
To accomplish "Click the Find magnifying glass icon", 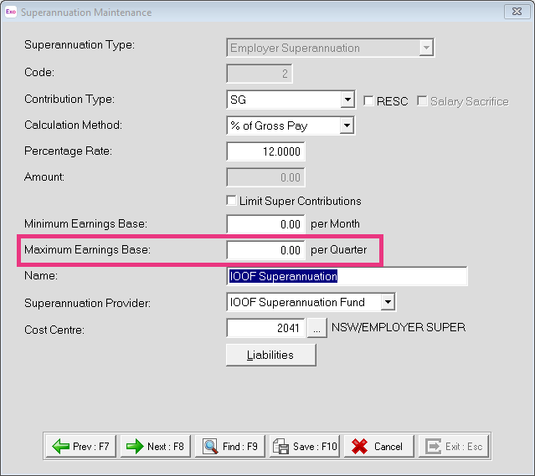I will [210, 447].
